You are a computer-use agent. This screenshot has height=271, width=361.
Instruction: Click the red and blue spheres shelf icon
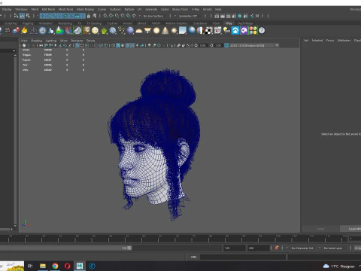[16, 31]
